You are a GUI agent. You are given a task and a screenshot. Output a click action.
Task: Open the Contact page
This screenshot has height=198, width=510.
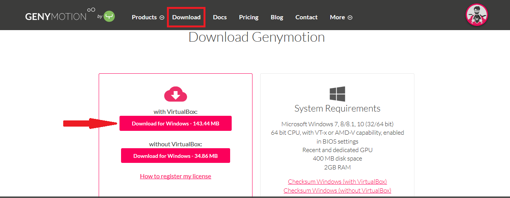pos(306,17)
